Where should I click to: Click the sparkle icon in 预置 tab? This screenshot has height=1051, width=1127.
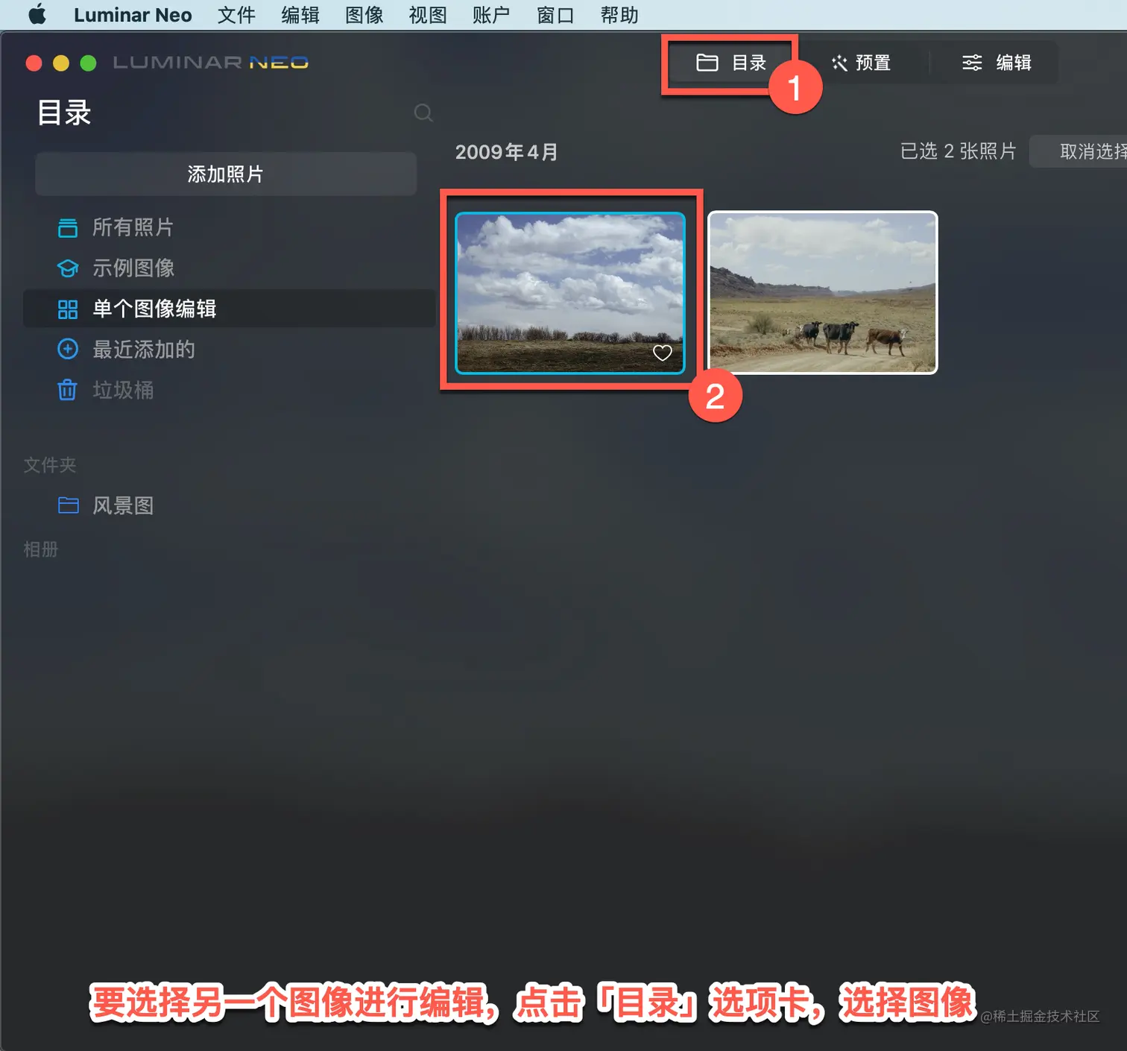[x=840, y=63]
